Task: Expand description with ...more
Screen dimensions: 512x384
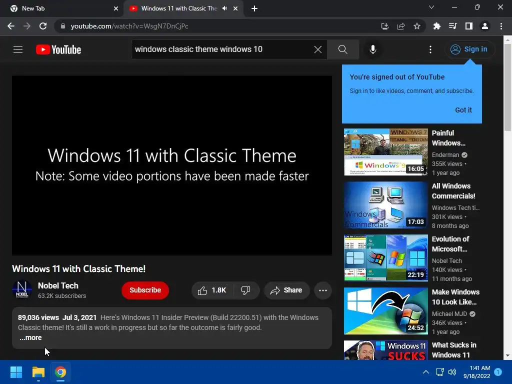Action: [x=30, y=337]
